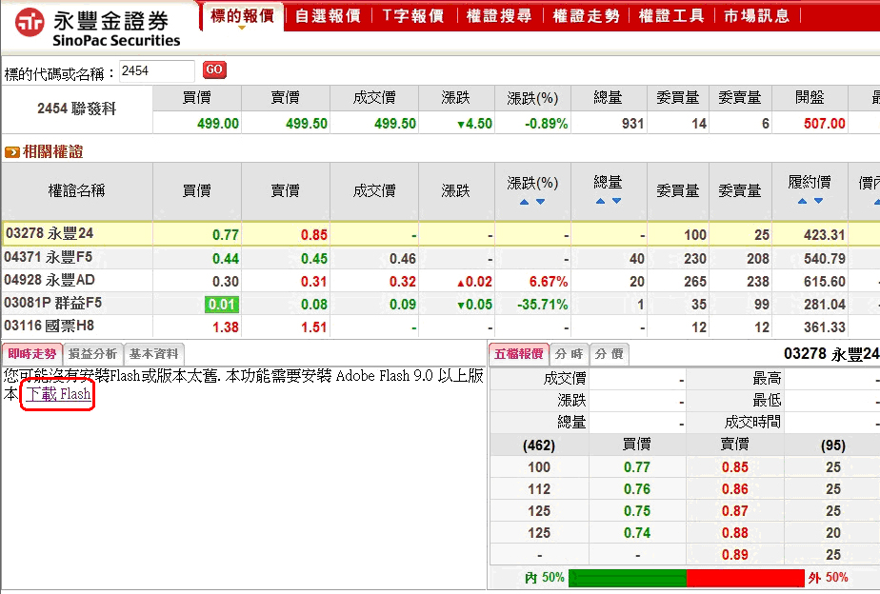
Task: Select the 04371 永豐F5 warrant row
Action: point(441,258)
